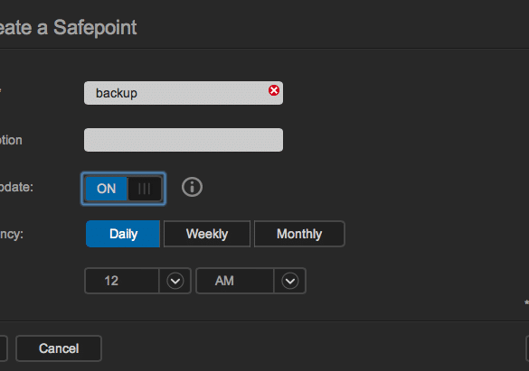Image resolution: width=529 pixels, height=371 pixels.
Task: Click the Cancel button
Action: tap(59, 348)
